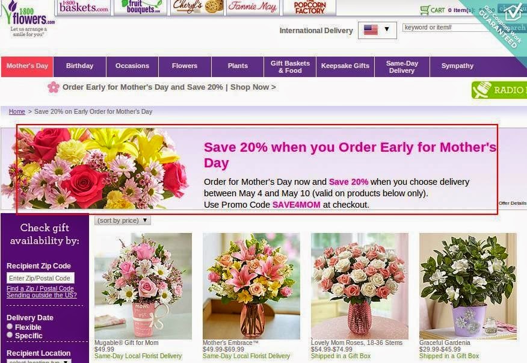The image size is (527, 363).
Task: Click the shopping cart icon
Action: pyautogui.click(x=425, y=10)
